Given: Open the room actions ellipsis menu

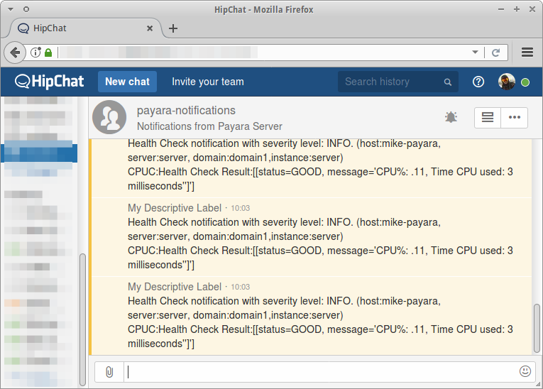Looking at the screenshot, I should (x=515, y=117).
